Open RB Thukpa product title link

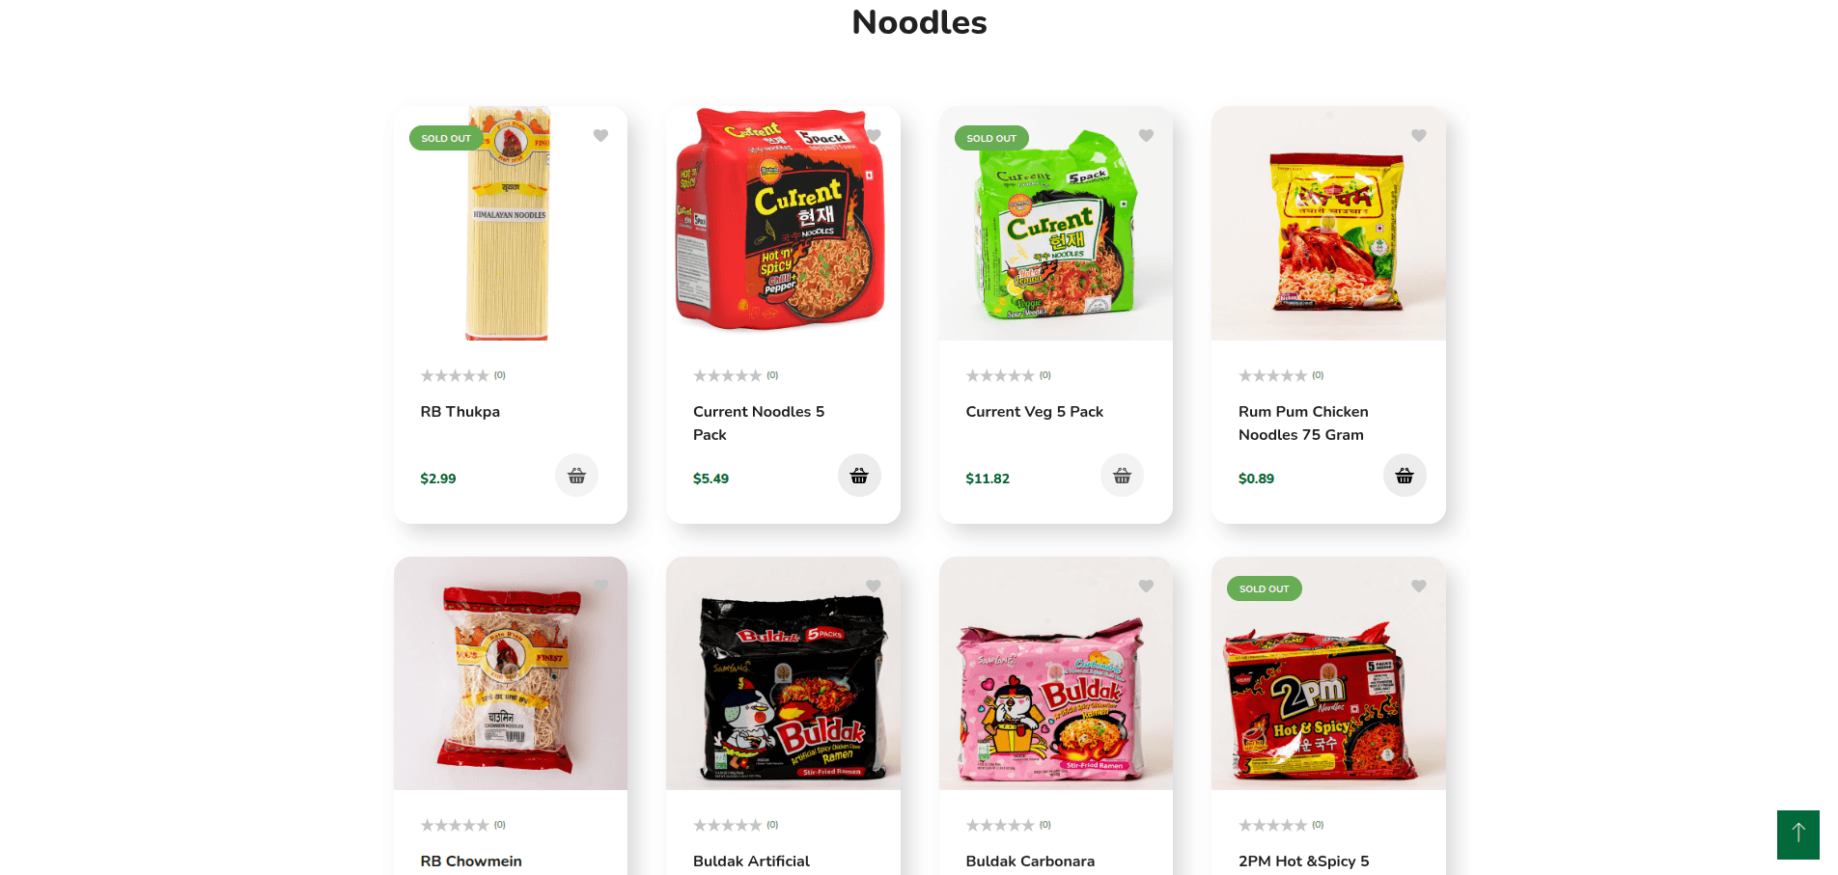[459, 412]
